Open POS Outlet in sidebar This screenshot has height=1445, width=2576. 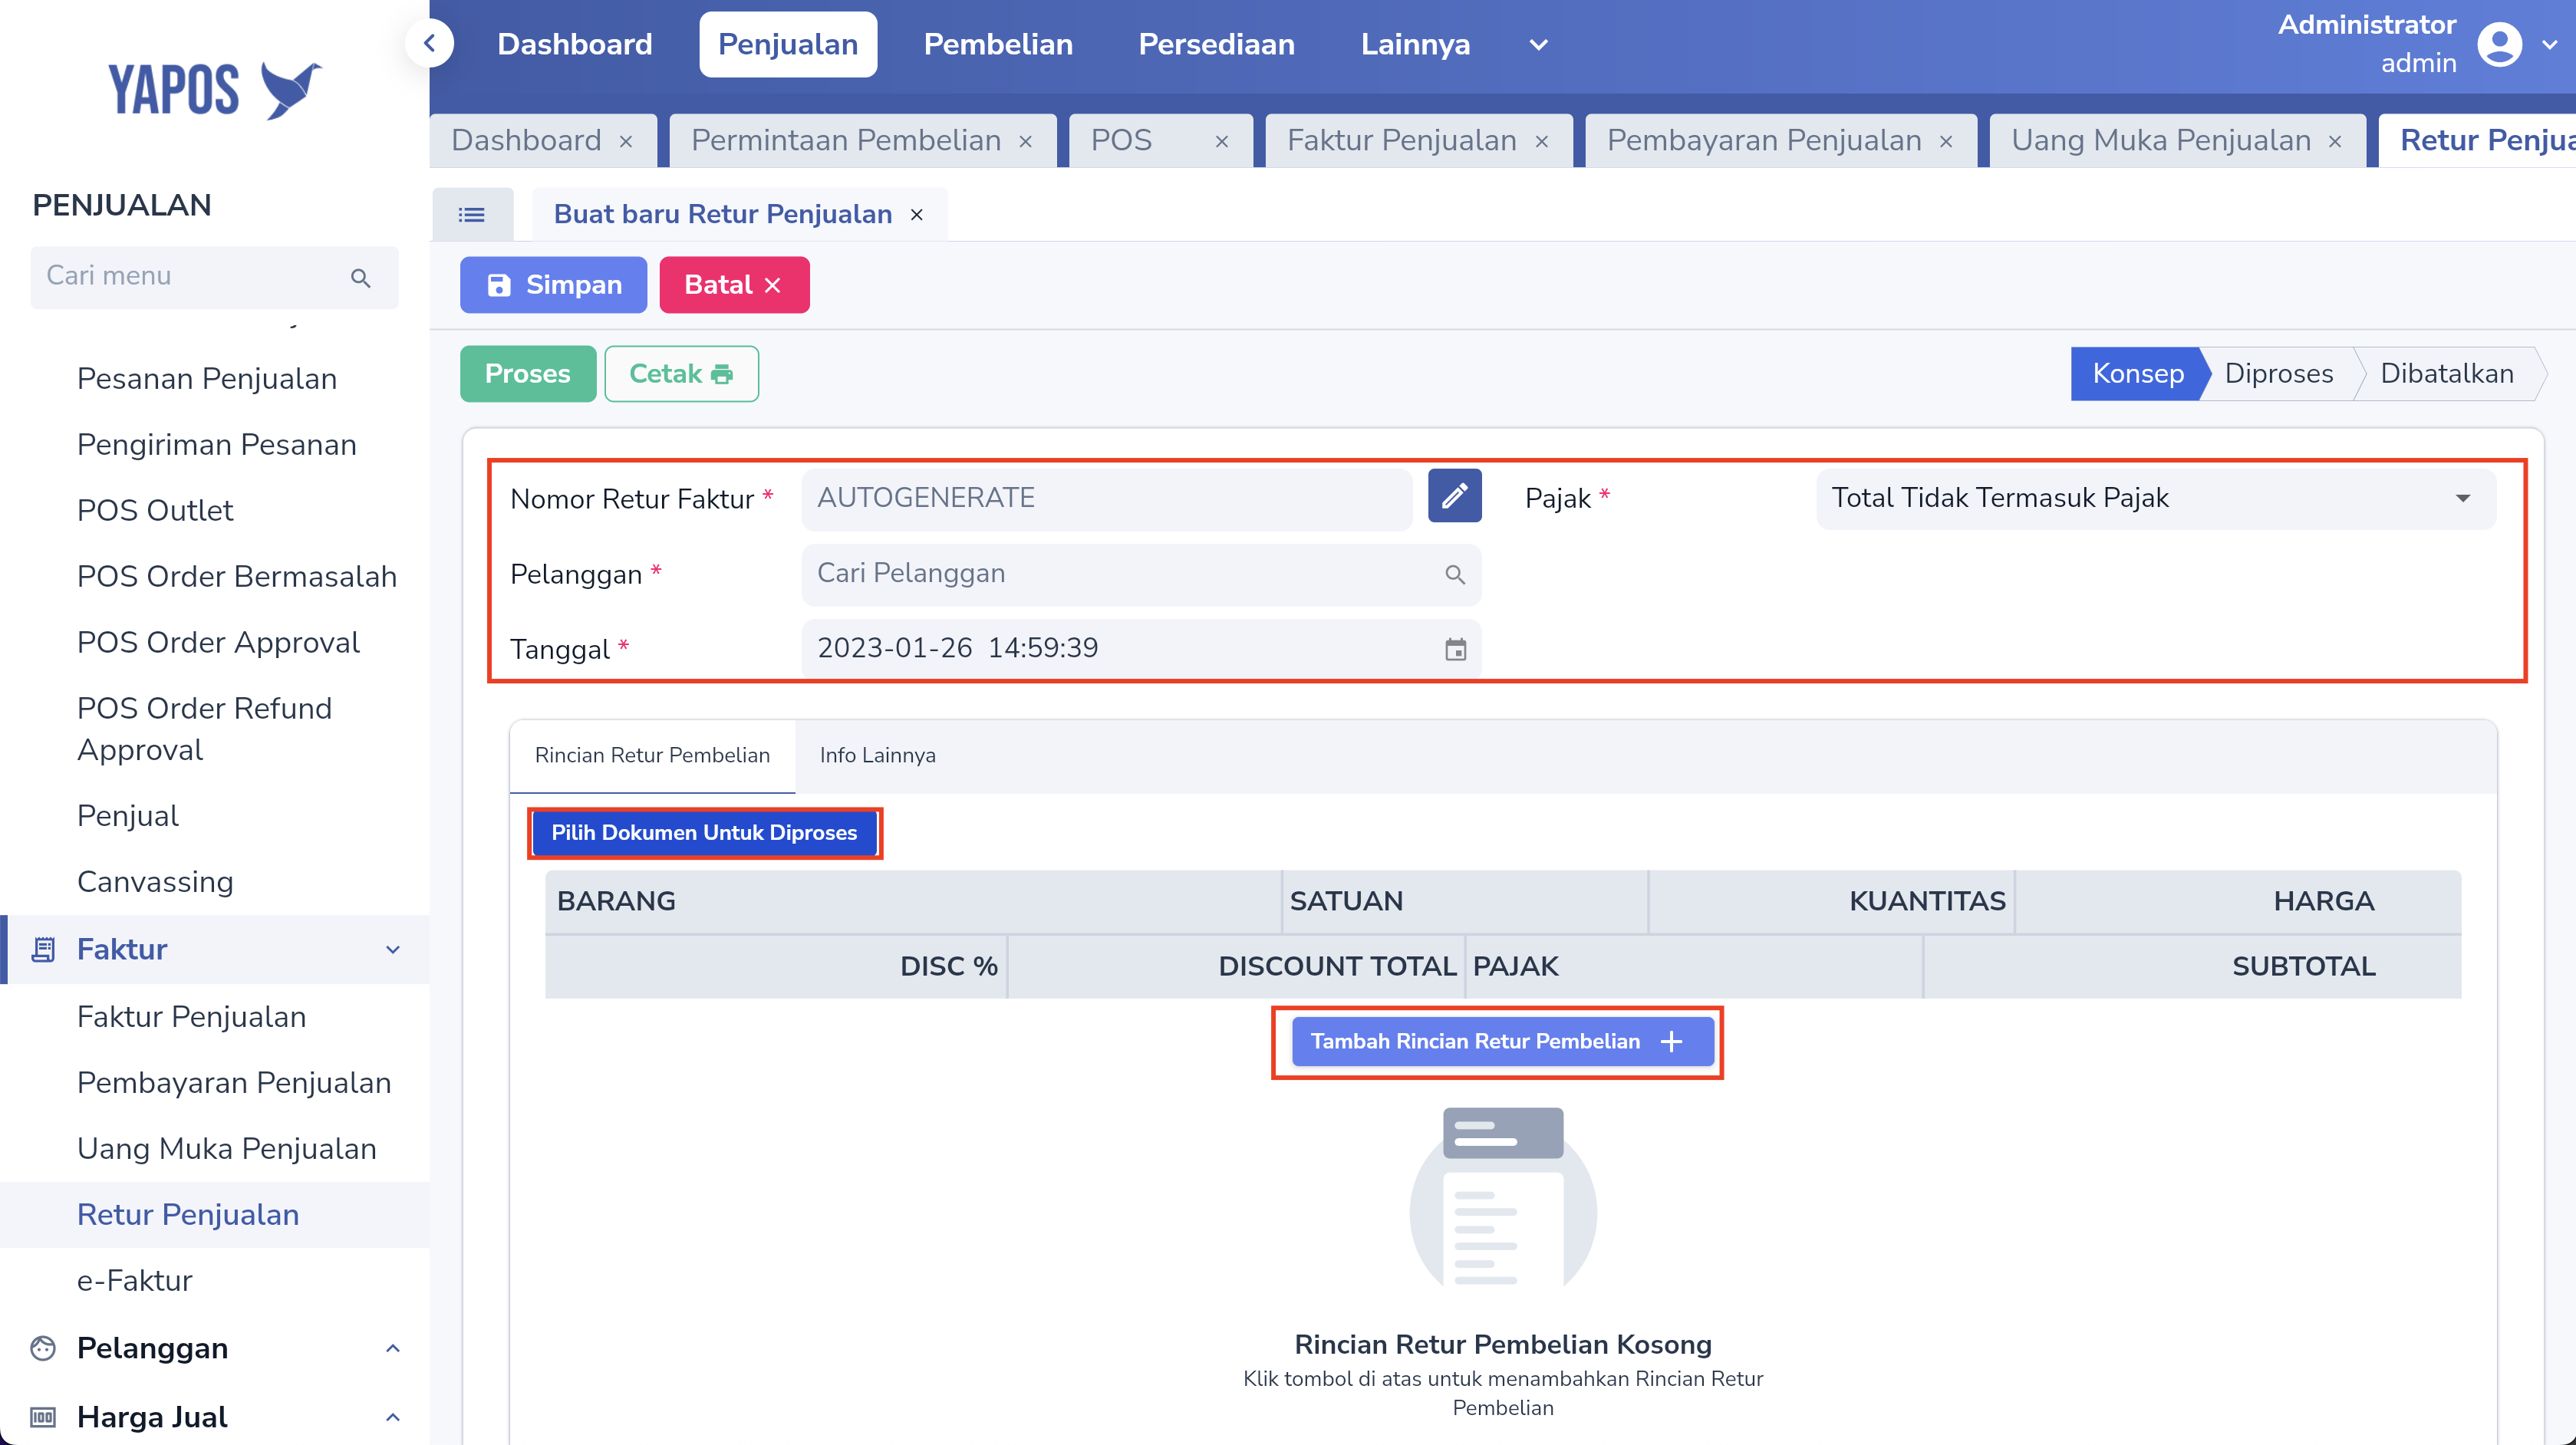[155, 511]
